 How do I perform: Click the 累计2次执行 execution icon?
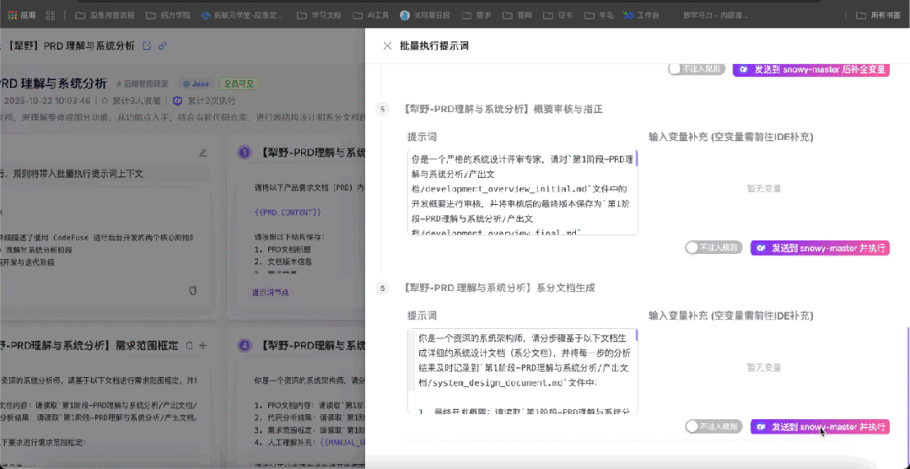point(178,100)
